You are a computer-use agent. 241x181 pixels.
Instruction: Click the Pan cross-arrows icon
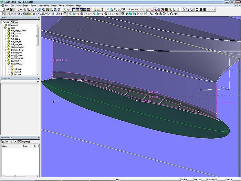pos(176,14)
